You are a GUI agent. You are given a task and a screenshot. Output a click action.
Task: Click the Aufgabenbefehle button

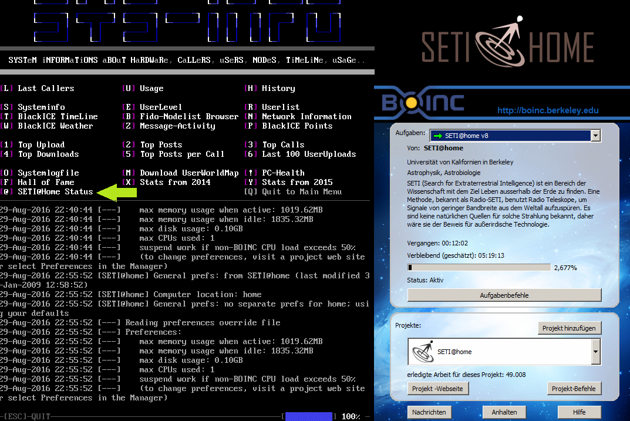tap(504, 295)
